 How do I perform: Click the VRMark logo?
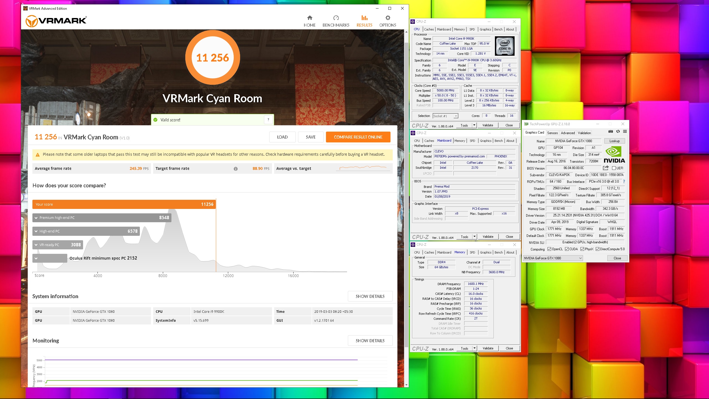point(56,21)
